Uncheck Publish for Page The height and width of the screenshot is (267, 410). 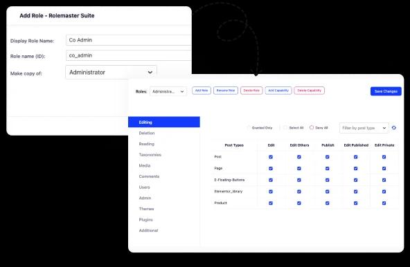(327, 169)
